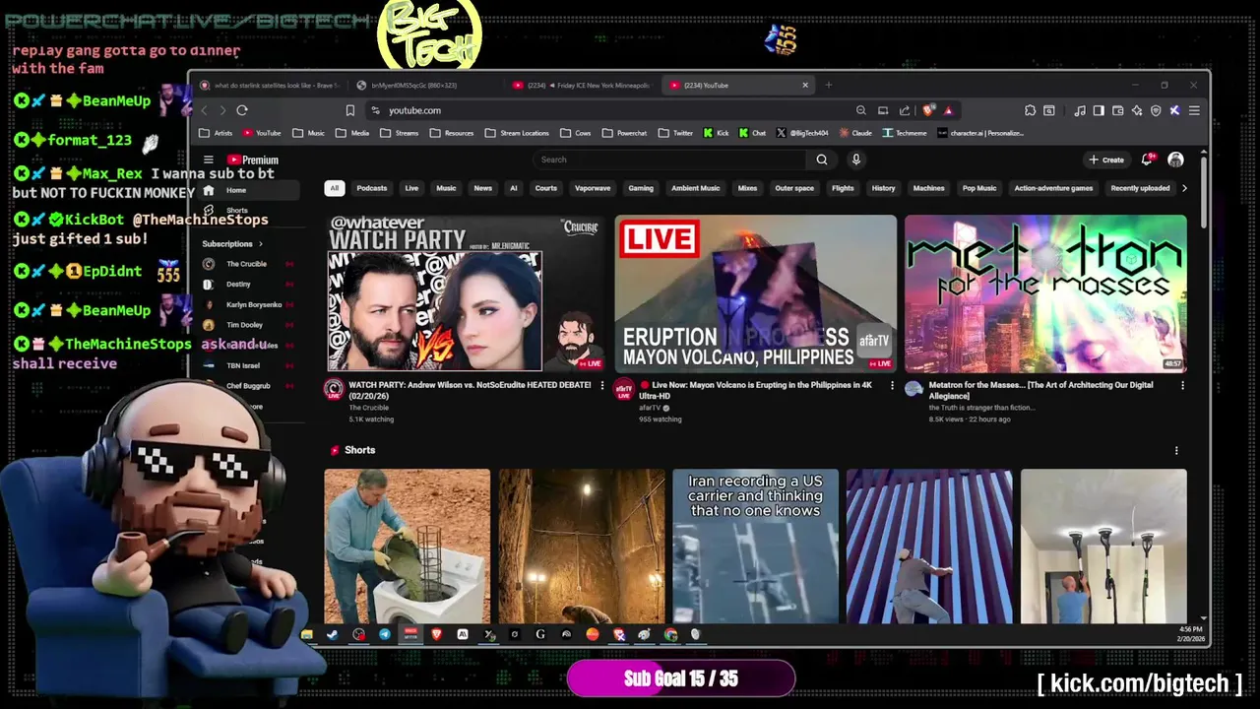Start voice search with the microphone icon
This screenshot has width=1260, height=709.
coord(855,160)
